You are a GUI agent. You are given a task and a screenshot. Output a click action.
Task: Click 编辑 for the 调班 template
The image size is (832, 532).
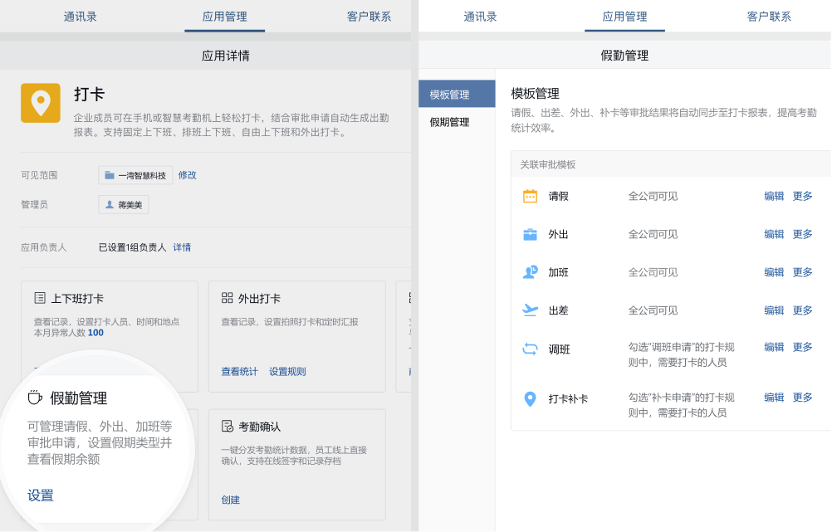(x=774, y=347)
